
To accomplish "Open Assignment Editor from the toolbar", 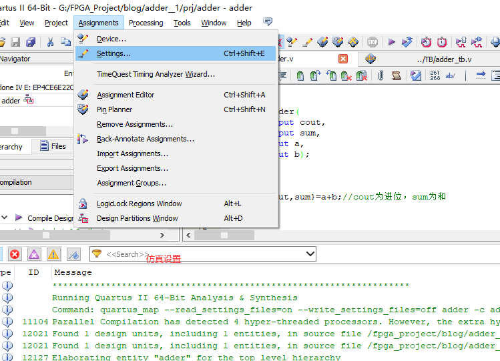I will (322, 42).
